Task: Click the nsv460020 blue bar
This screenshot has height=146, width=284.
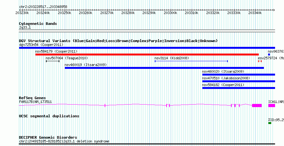Action: pos(239,75)
